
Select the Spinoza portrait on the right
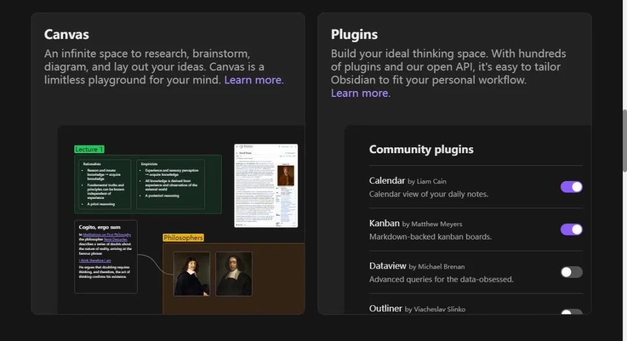coord(234,274)
